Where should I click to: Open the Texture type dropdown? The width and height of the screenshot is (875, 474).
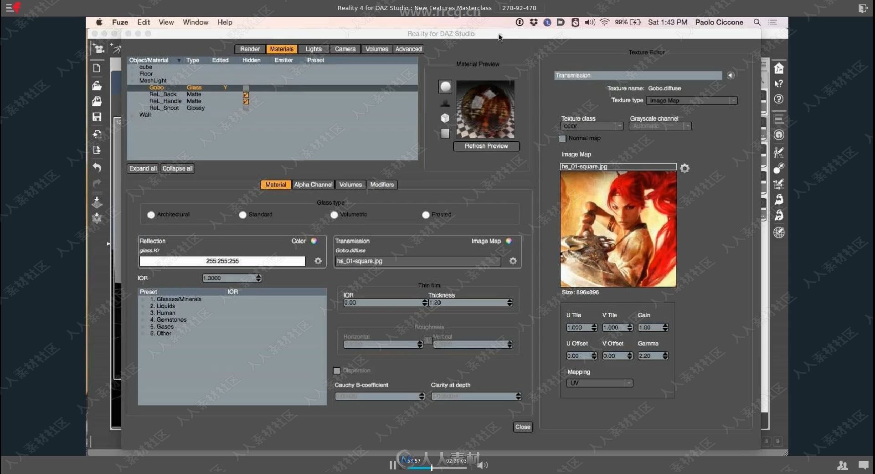click(692, 101)
